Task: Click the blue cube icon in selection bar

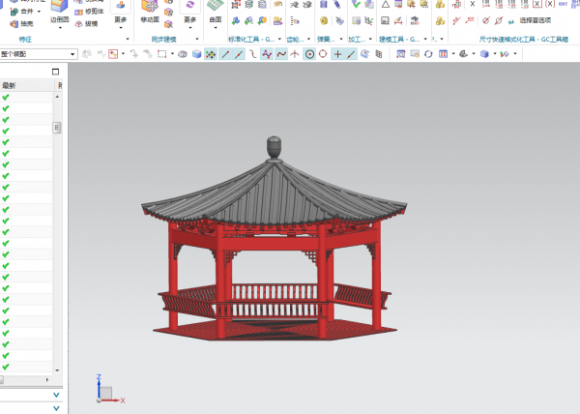Action: 197,54
